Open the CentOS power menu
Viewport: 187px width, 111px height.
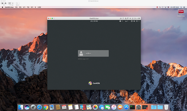pos(138,21)
